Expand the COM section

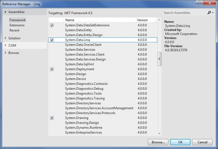tap(6, 45)
